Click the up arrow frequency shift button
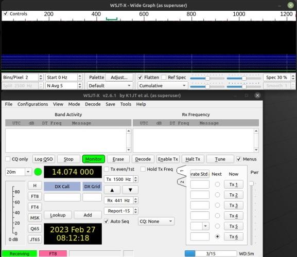Image resolution: width=297 pixels, height=257 pixels. tap(112, 190)
